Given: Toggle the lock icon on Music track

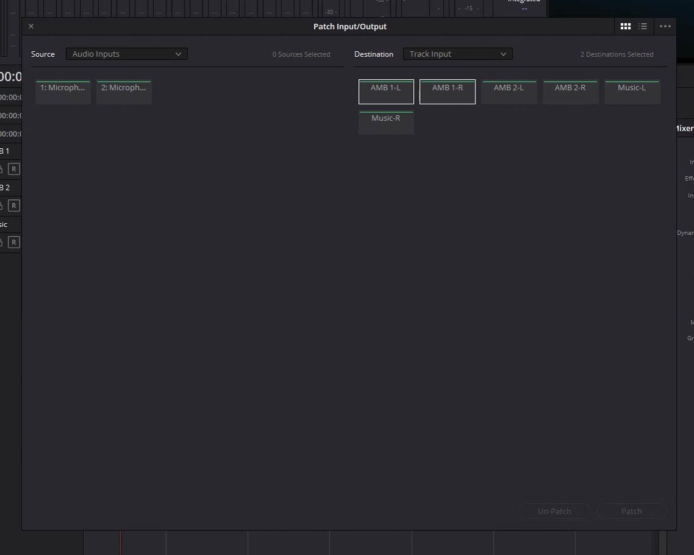Looking at the screenshot, I should [2, 242].
